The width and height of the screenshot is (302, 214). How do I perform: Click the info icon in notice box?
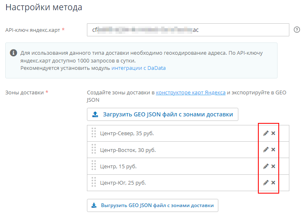coord(13,53)
